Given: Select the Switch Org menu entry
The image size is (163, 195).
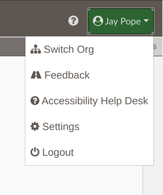Looking at the screenshot, I should coord(89,49).
